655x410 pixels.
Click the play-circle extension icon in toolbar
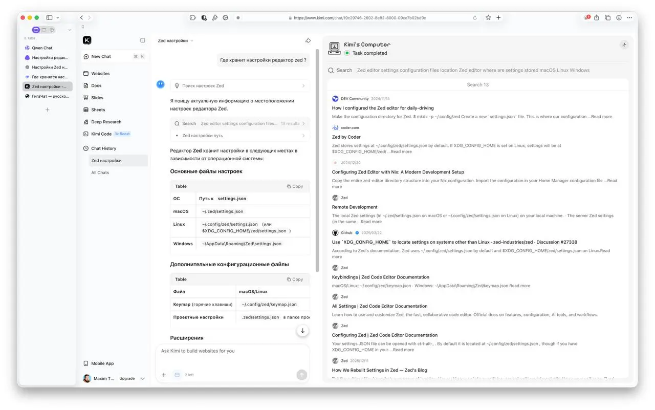pyautogui.click(x=225, y=17)
